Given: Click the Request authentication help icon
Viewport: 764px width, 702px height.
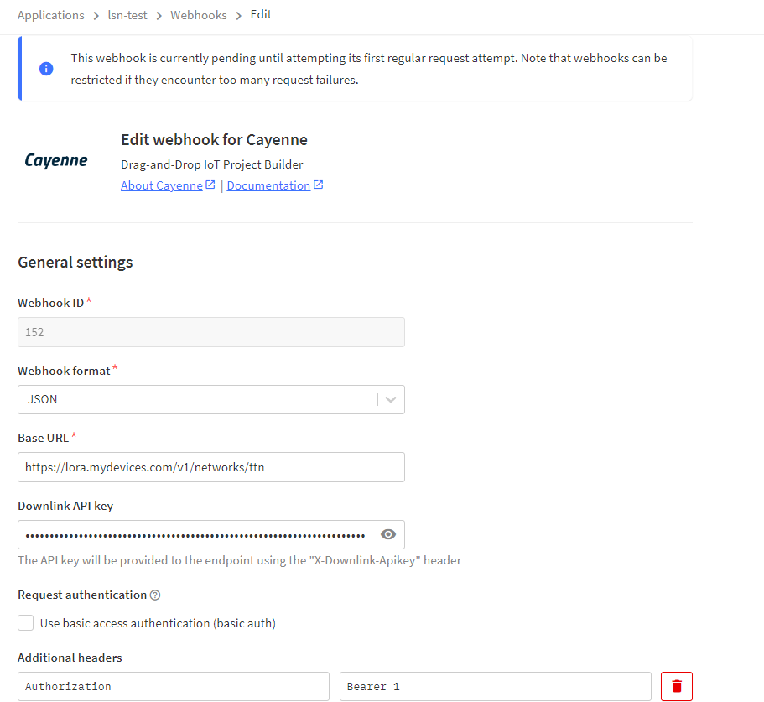Looking at the screenshot, I should (x=155, y=595).
